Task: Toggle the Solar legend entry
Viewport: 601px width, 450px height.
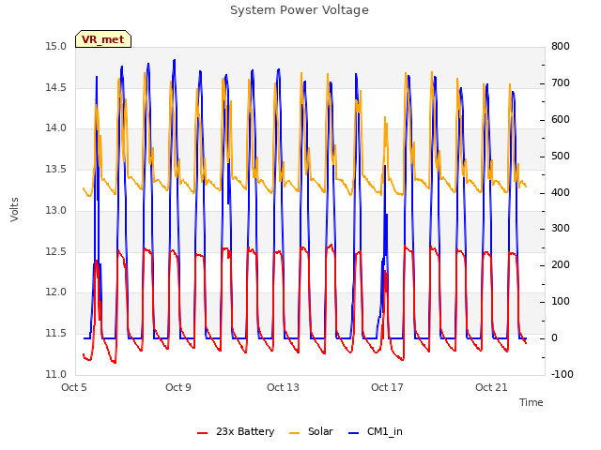Action: [311, 431]
